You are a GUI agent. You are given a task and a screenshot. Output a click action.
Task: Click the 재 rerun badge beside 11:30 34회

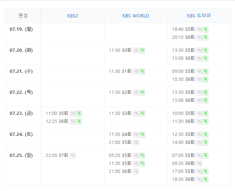click(x=142, y=134)
